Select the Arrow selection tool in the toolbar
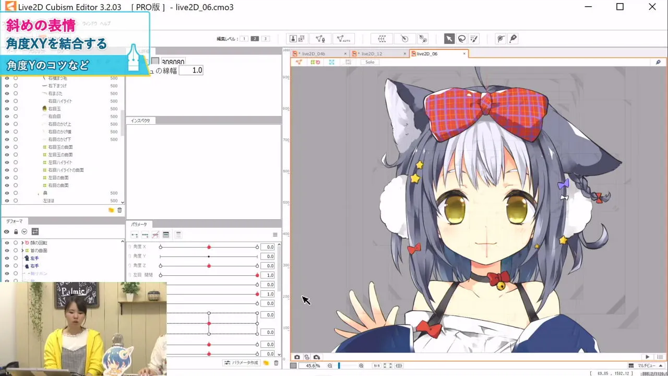This screenshot has height=376, width=668. (449, 39)
